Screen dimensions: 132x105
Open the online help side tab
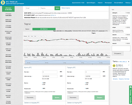(x=130, y=95)
